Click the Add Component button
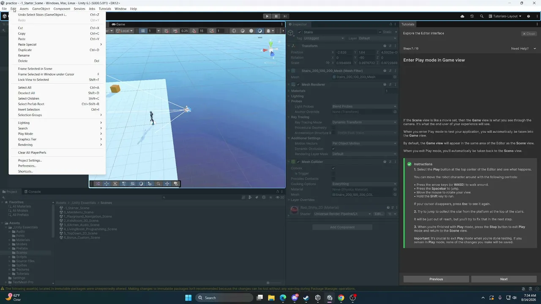The image size is (541, 304). 342,227
